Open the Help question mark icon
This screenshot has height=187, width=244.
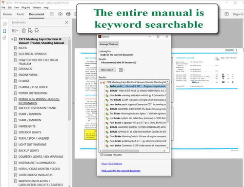(x=226, y=14)
